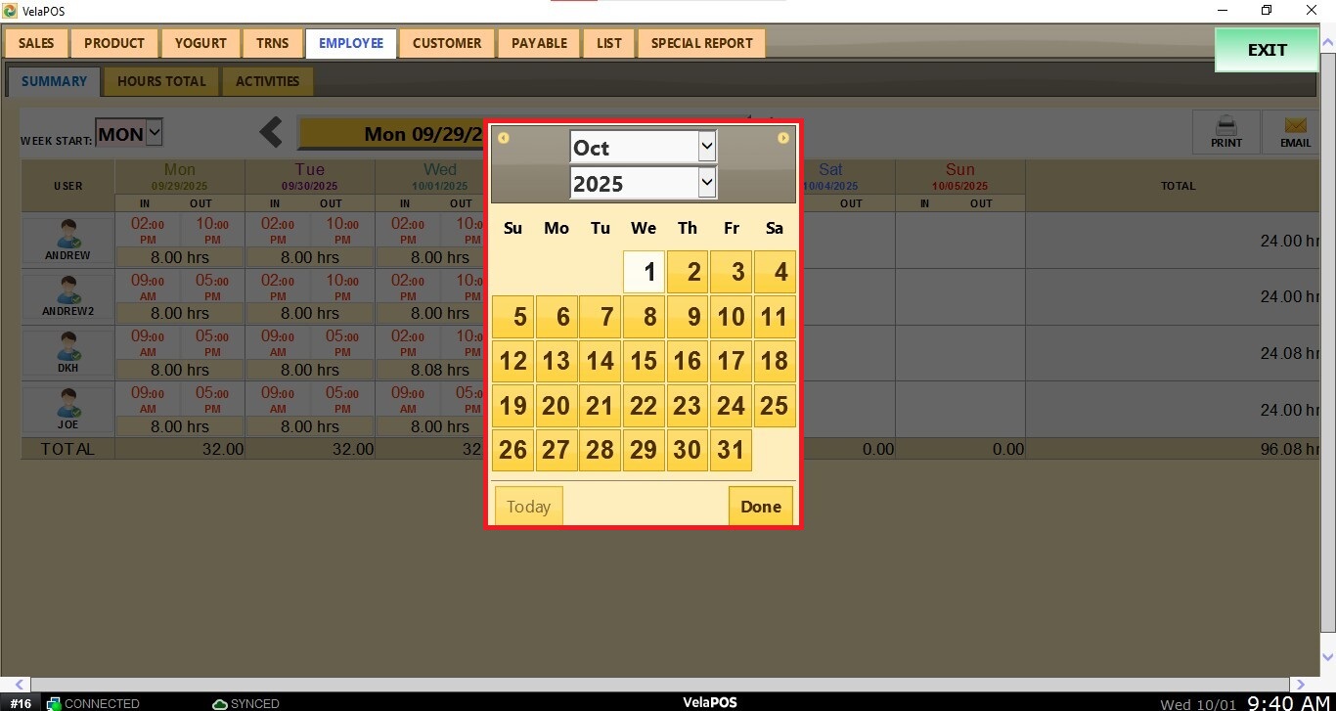The image size is (1336, 711).
Task: Click the Today button in calendar
Action: [528, 507]
